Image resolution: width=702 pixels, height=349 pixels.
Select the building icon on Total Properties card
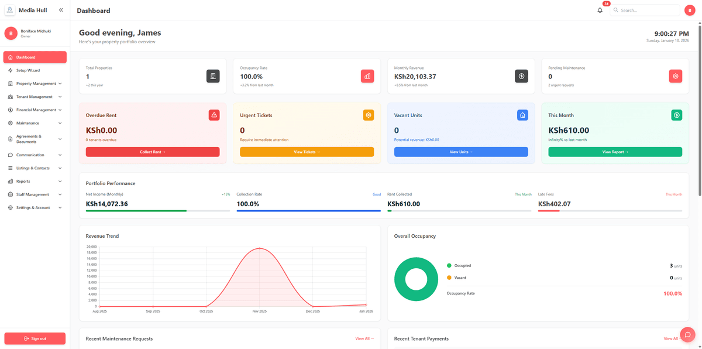tap(213, 76)
